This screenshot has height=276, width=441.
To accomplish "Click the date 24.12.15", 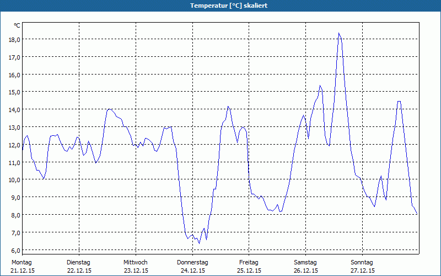I will 193,270.
